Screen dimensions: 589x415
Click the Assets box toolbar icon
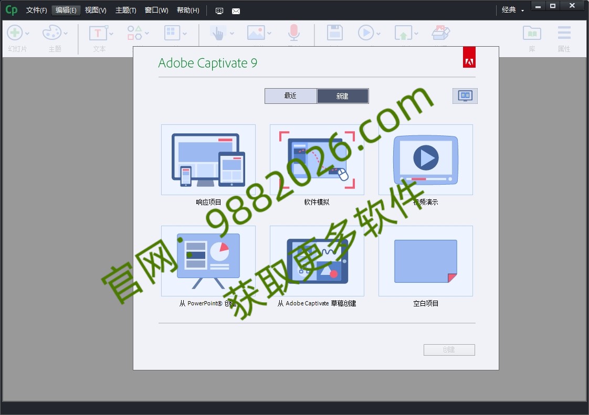tap(441, 33)
